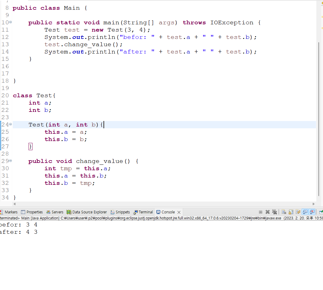This screenshot has height=290, width=323.
Task: Click the Terminal tab icon
Action: coord(135,212)
